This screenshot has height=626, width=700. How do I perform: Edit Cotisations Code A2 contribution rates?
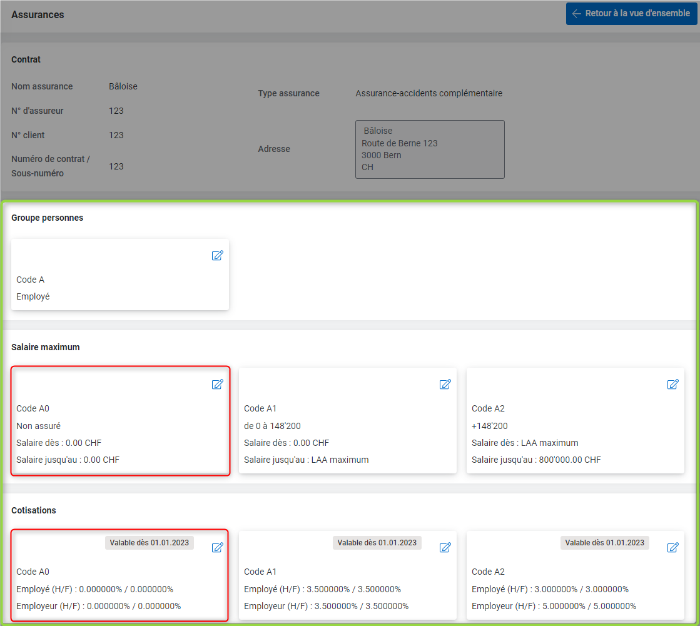(672, 547)
